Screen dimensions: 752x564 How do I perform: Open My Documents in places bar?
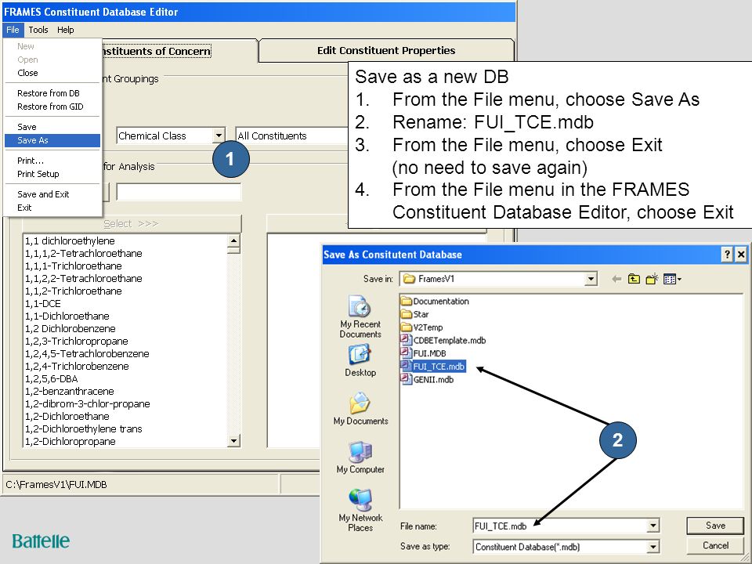click(360, 409)
